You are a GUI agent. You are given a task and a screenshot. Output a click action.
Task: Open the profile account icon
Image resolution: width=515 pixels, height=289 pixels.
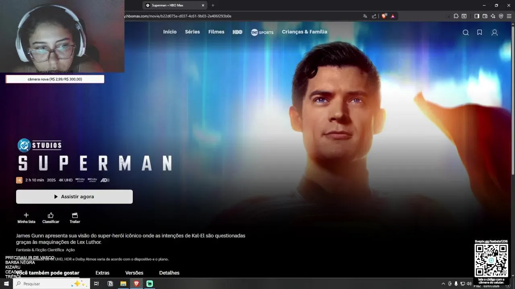click(x=494, y=33)
